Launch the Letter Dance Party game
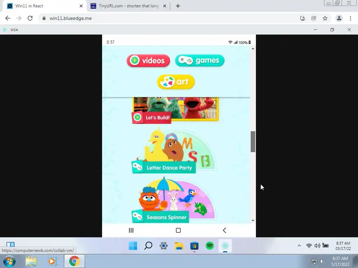The image size is (358, 268). (x=174, y=151)
